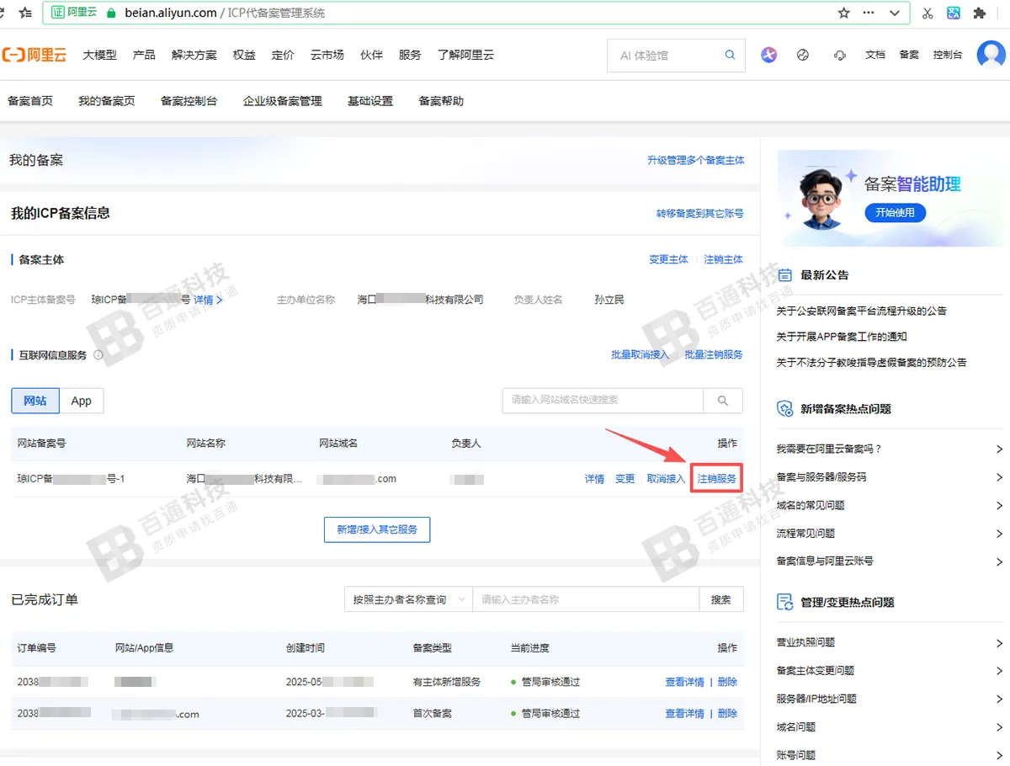Click the globe language icon in top bar
Screen dimensions: 1010x766
pyautogui.click(x=802, y=54)
